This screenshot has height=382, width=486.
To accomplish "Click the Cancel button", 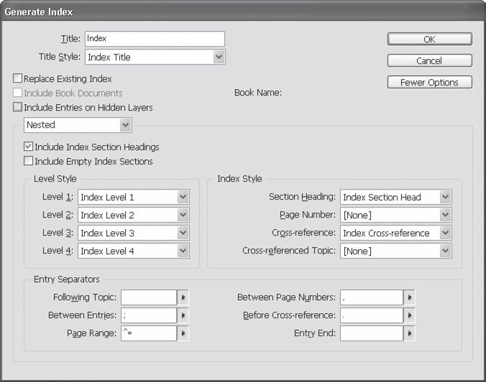I will [x=429, y=61].
